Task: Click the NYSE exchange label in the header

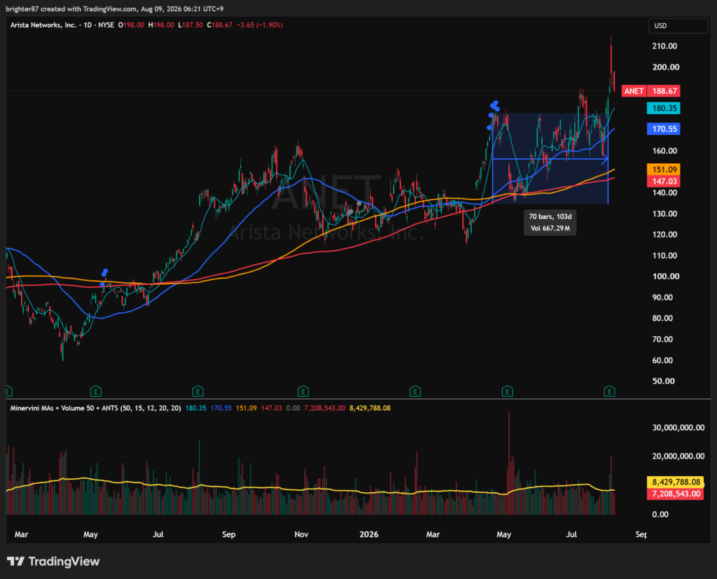Action: coord(106,25)
